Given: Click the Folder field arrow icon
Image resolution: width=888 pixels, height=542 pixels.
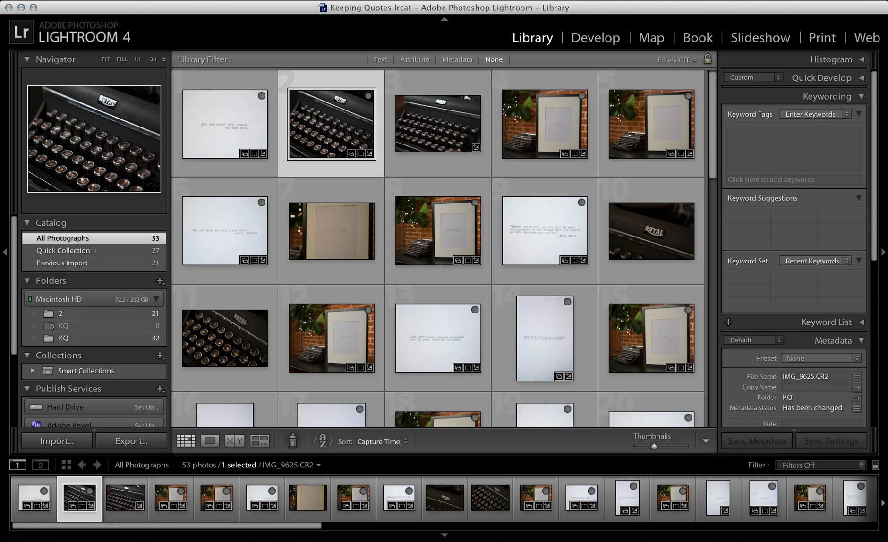Looking at the screenshot, I should click(857, 398).
